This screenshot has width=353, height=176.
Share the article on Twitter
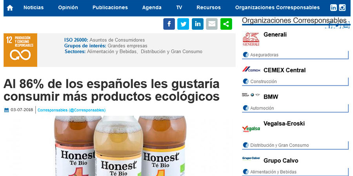coord(183,24)
